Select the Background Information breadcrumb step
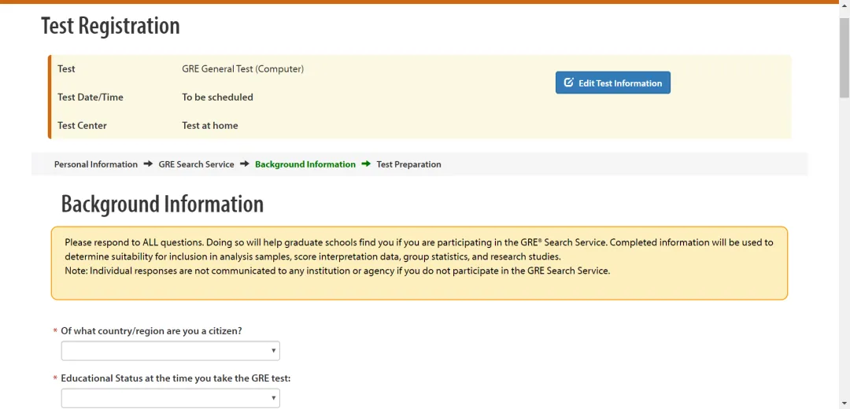The image size is (850, 409). [305, 164]
